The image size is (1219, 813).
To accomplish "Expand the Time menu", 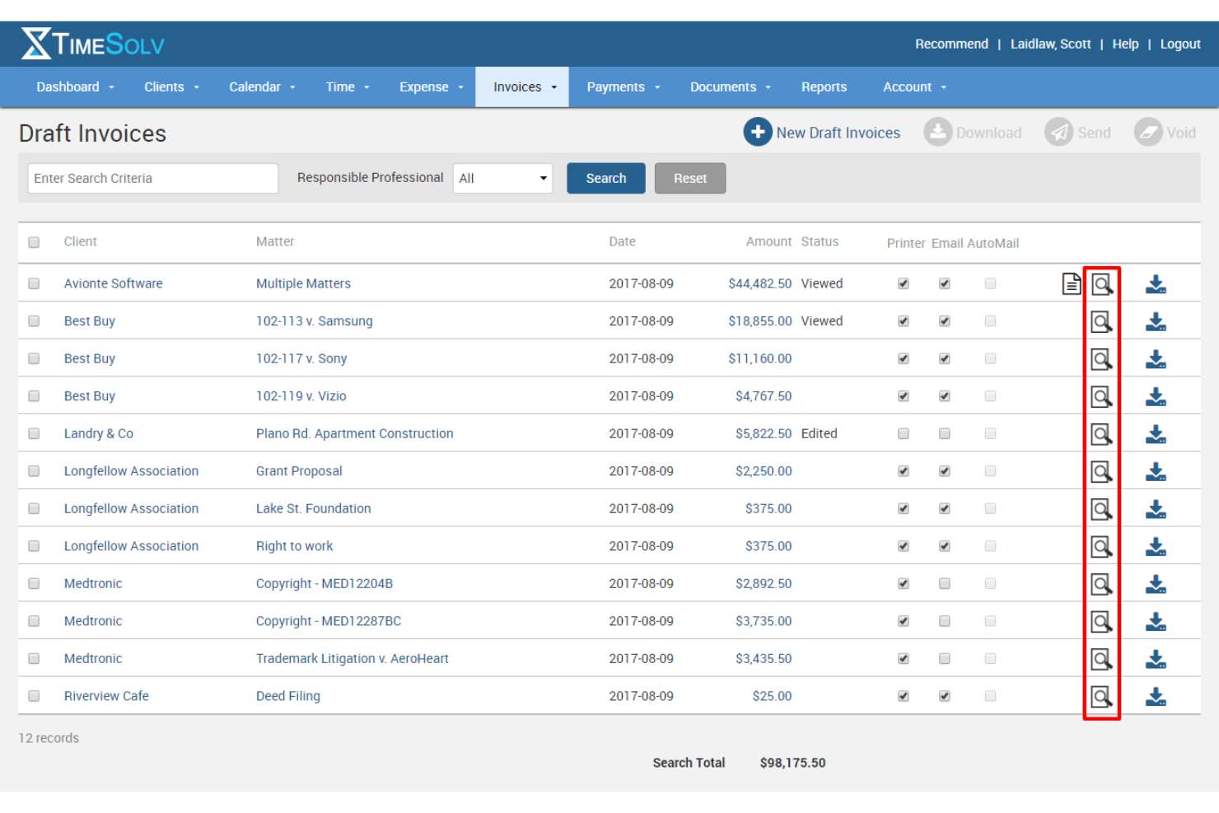I will [348, 86].
